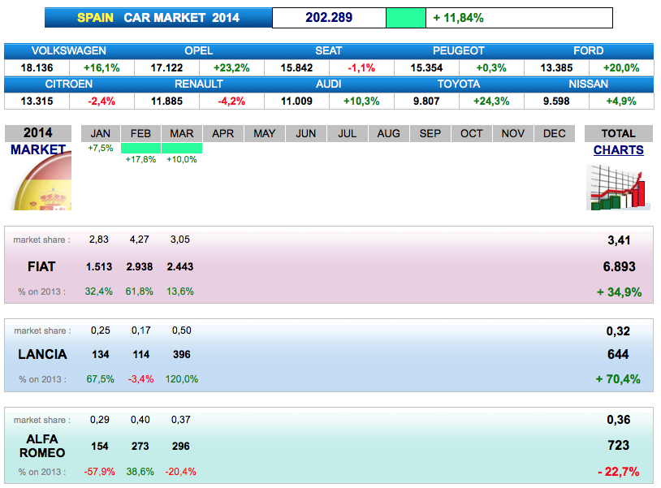Click the NISSAN brand header
The width and height of the screenshot is (661, 488).
(589, 84)
